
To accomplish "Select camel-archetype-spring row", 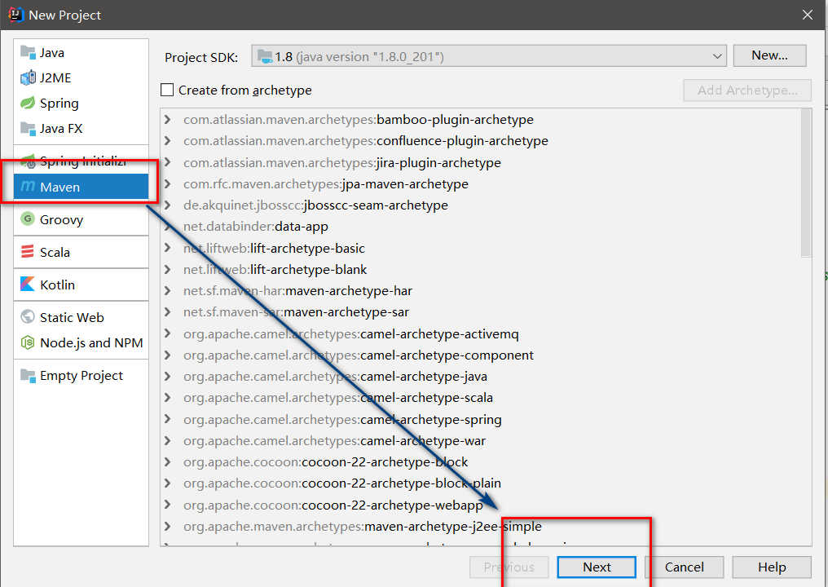I will 481,420.
